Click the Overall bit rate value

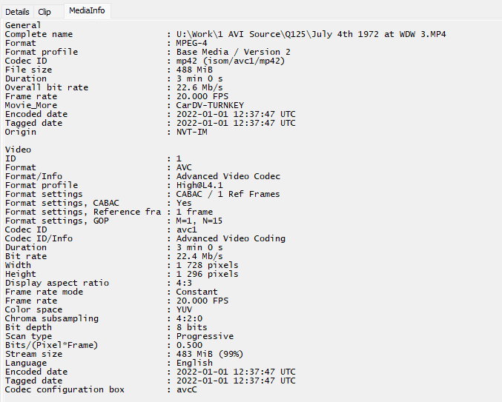[x=199, y=87]
